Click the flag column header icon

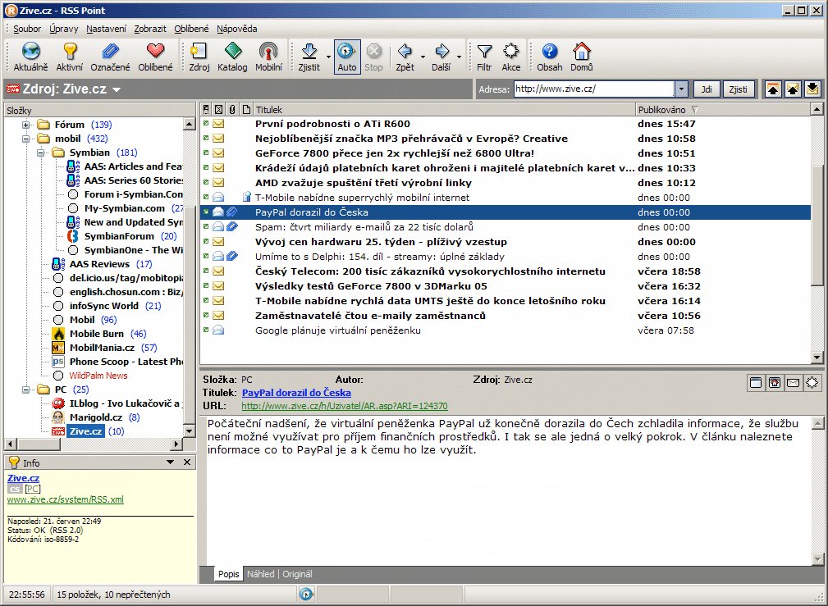tap(206, 110)
